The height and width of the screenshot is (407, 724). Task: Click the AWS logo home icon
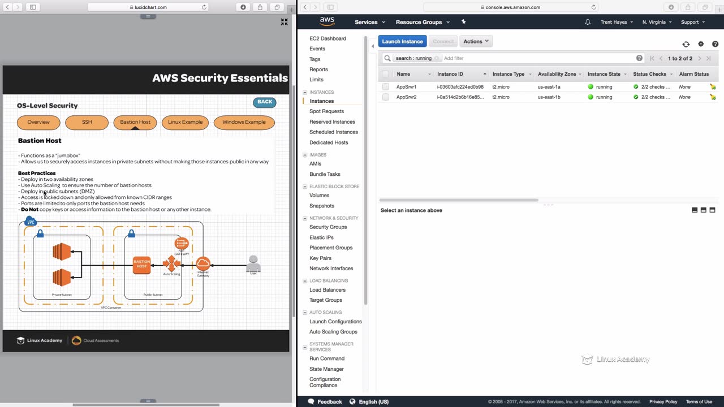point(327,21)
